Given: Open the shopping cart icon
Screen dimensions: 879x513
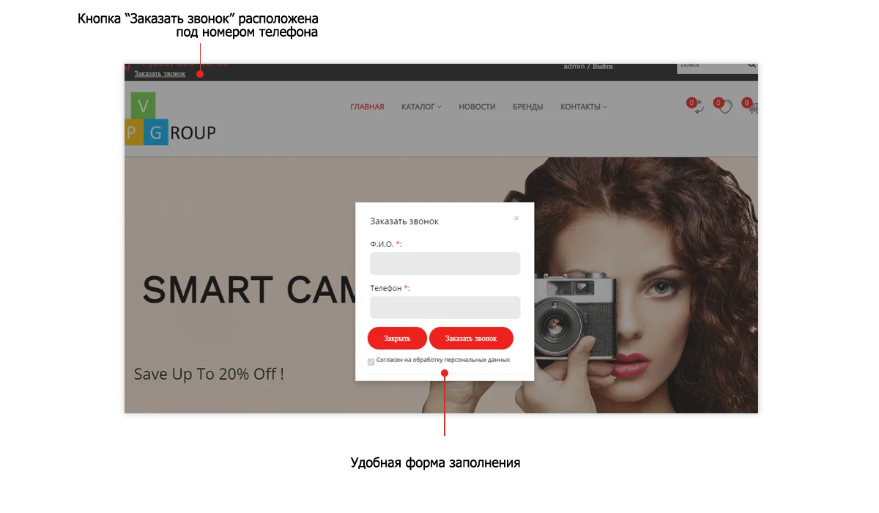Looking at the screenshot, I should pos(752,108).
